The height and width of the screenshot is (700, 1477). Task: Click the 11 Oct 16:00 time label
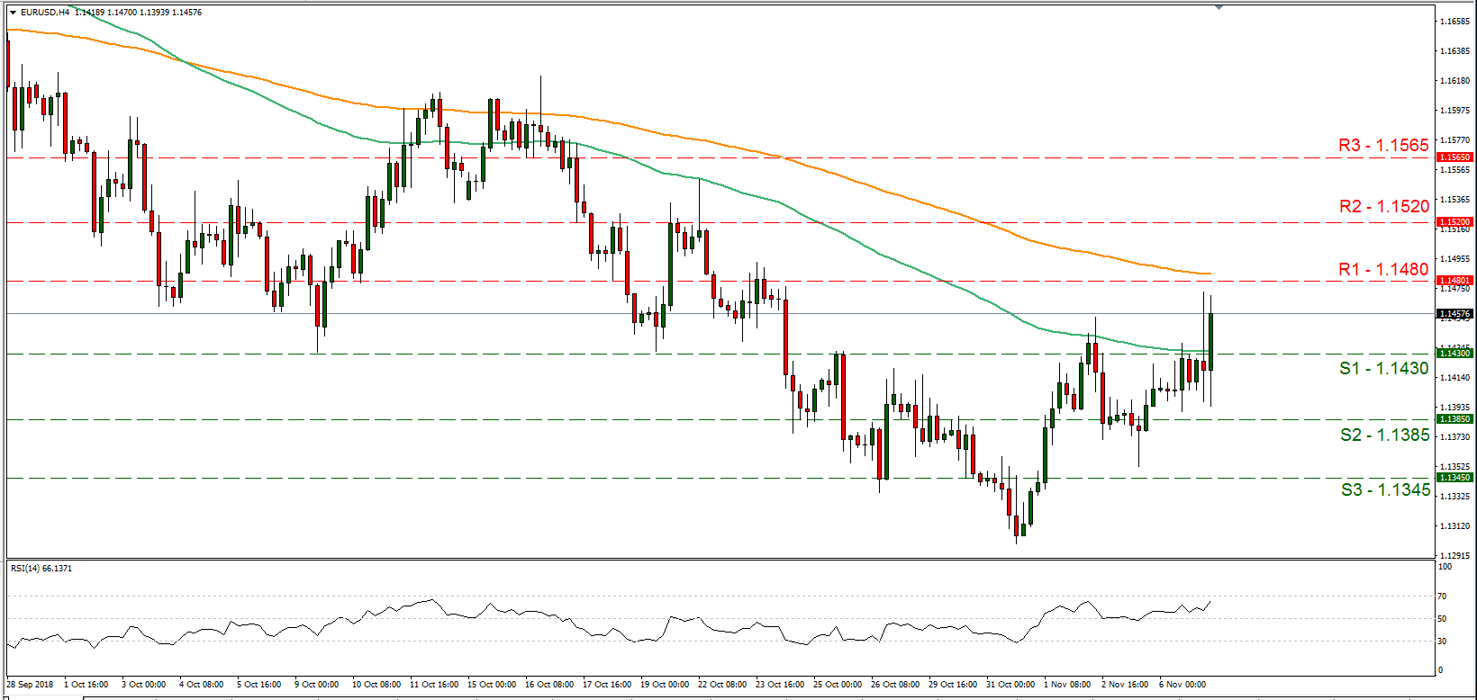434,685
